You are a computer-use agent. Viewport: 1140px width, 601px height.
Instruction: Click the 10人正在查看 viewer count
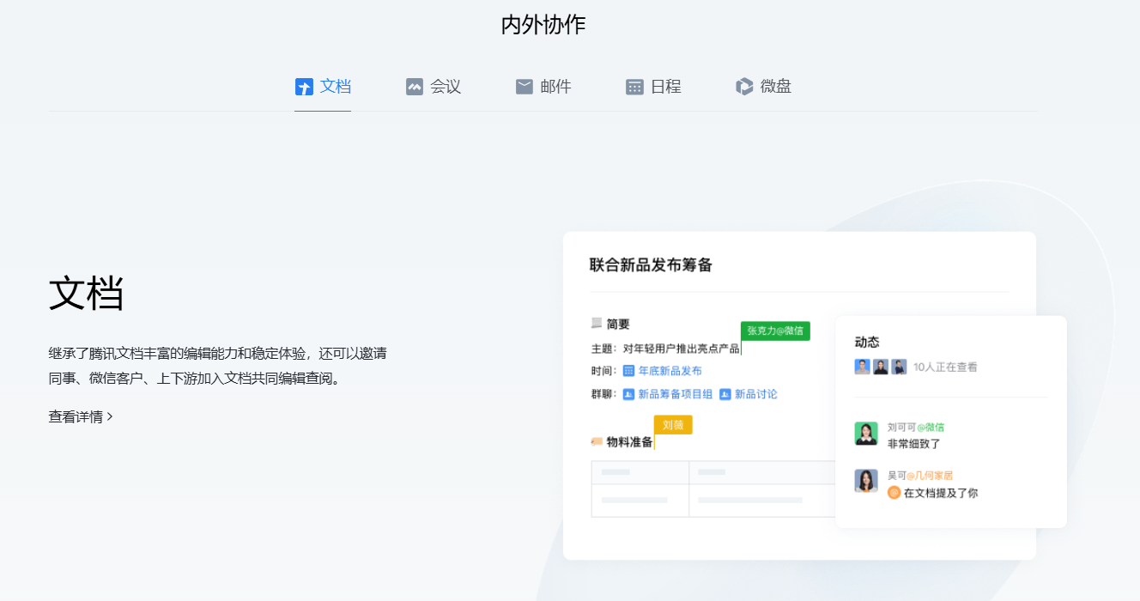(x=945, y=367)
